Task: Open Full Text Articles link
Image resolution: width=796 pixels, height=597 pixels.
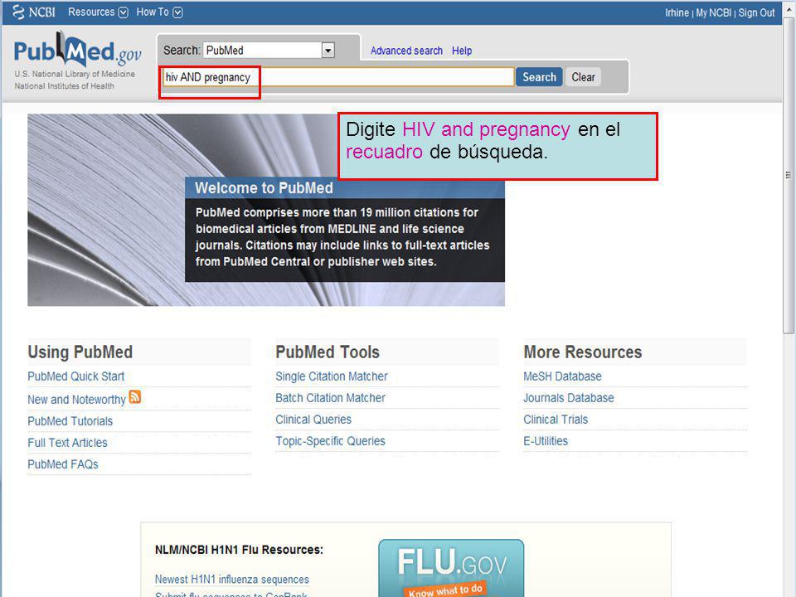Action: [67, 443]
